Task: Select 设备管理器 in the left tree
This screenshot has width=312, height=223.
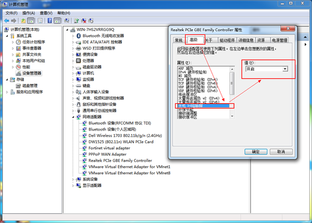Action: click(31, 73)
